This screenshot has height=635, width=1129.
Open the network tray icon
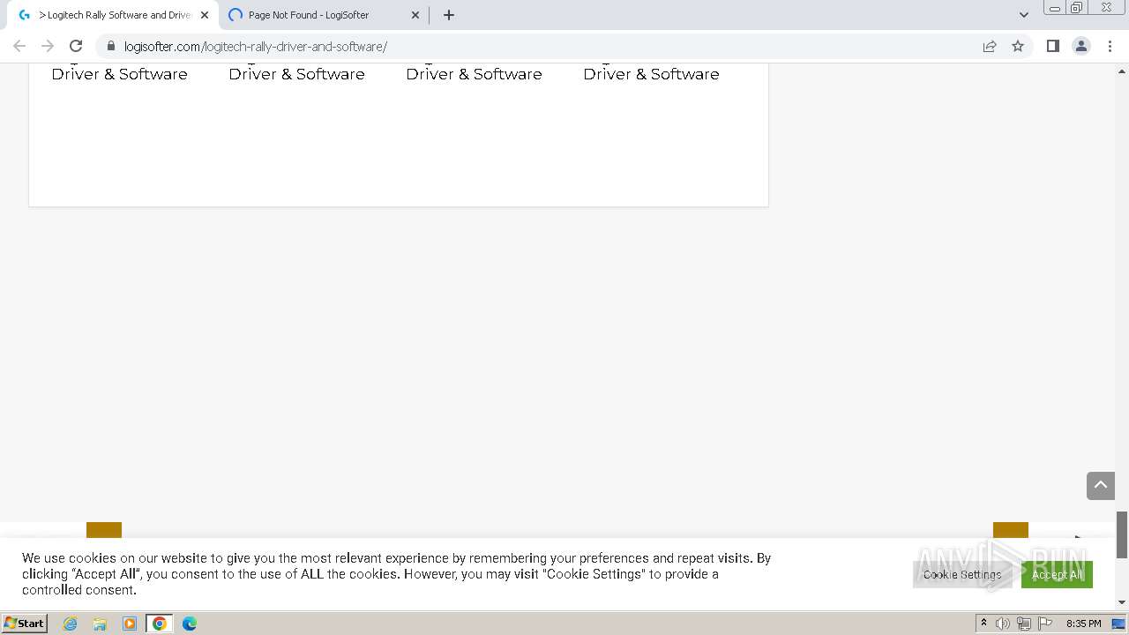click(1023, 624)
